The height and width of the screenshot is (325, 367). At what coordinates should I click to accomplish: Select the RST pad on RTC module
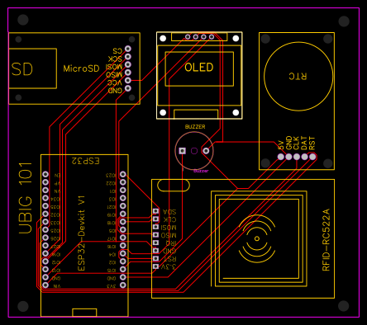(x=312, y=157)
